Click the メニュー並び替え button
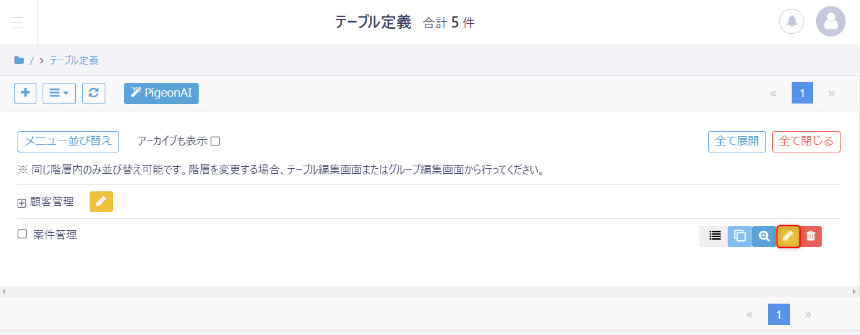Image resolution: width=860 pixels, height=335 pixels. click(x=68, y=141)
